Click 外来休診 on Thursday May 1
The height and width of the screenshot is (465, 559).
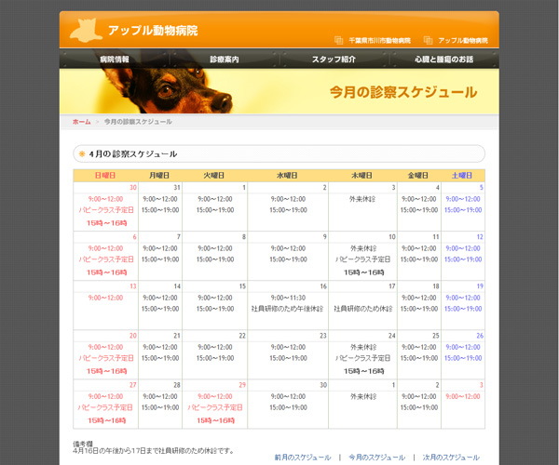click(x=363, y=397)
